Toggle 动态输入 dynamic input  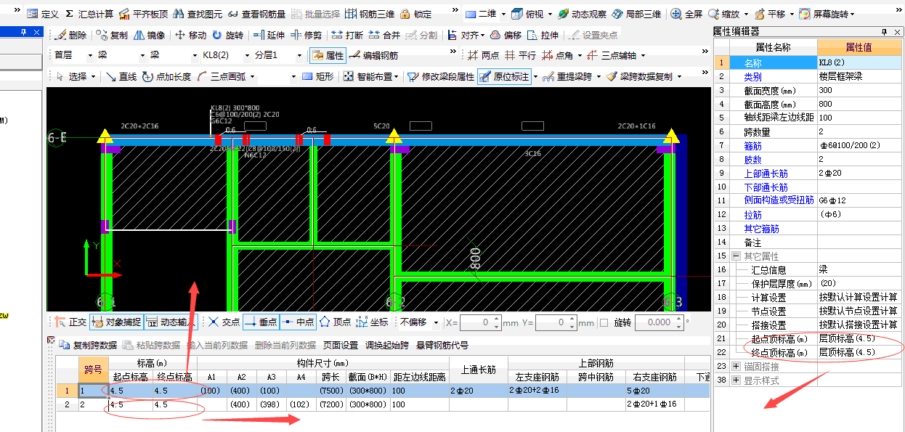171,322
